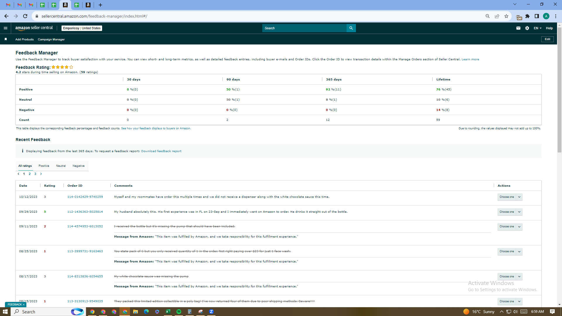The height and width of the screenshot is (316, 562).
Task: Click the Edit button in the nav bar
Action: [547, 39]
